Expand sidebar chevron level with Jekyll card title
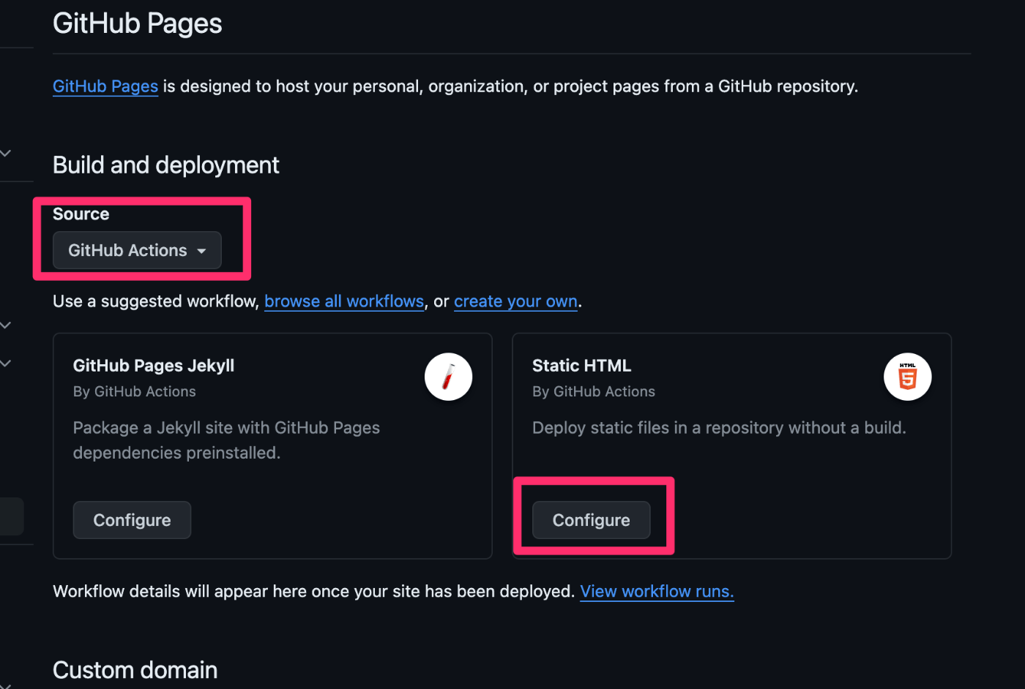The image size is (1025, 689). (x=6, y=363)
